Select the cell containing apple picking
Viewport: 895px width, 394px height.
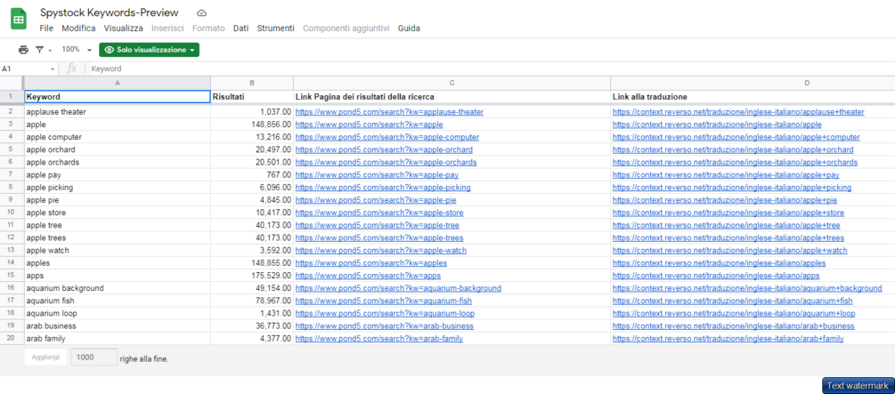tap(117, 188)
